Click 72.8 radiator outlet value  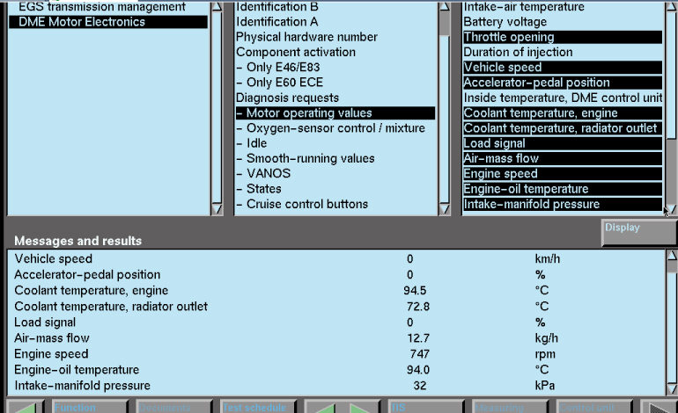point(418,307)
